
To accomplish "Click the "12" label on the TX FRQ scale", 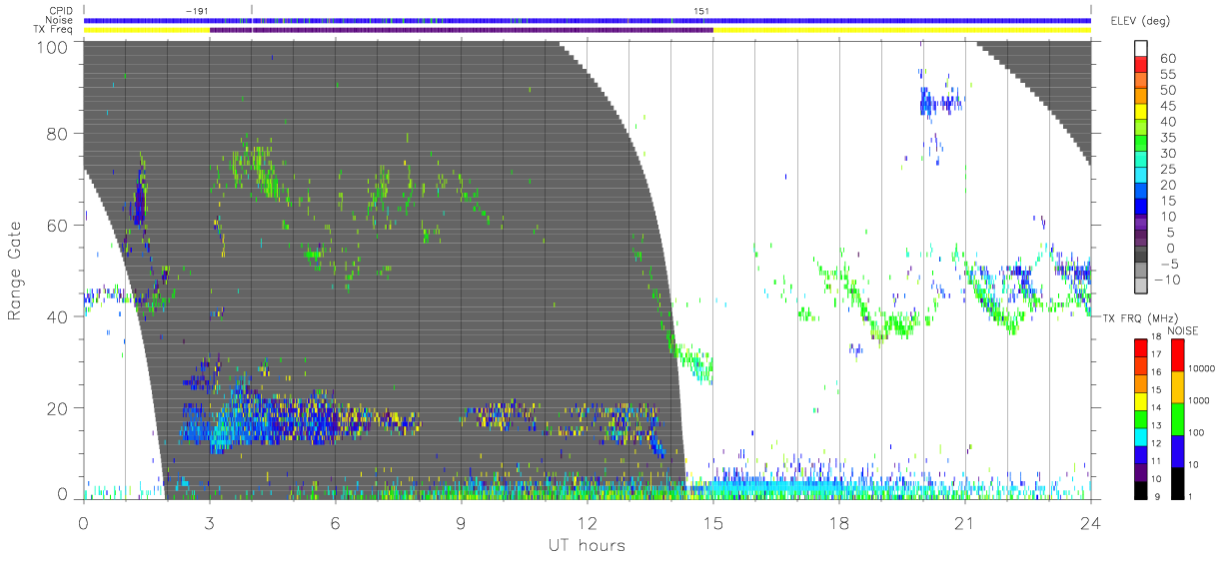I will tap(1157, 444).
